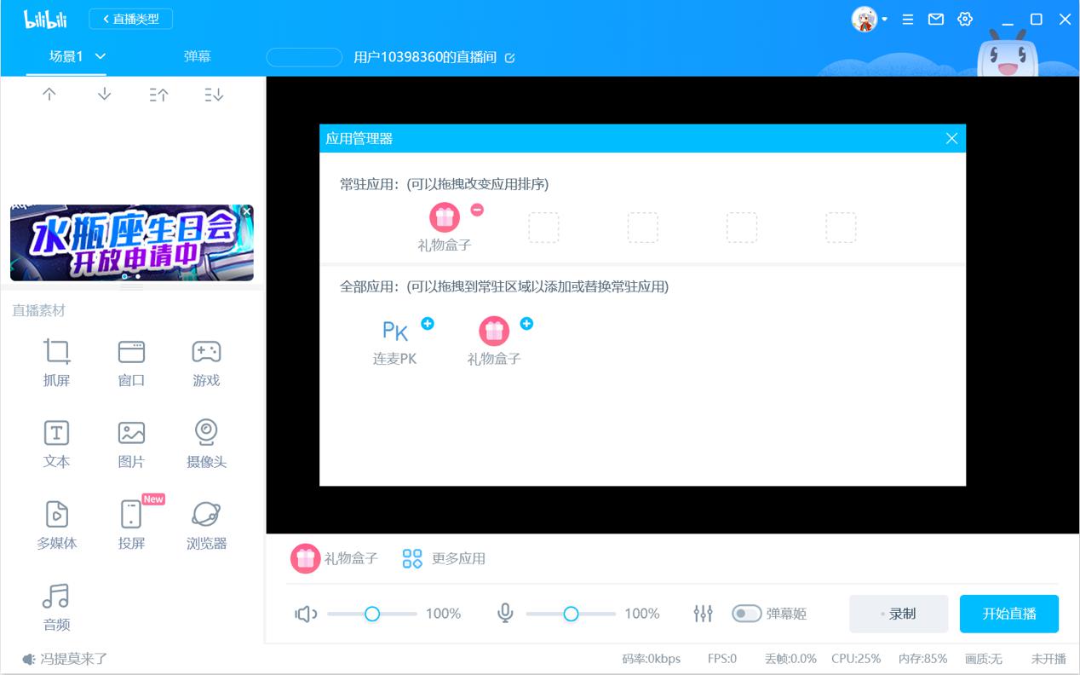The height and width of the screenshot is (675, 1080).
Task: Open the user avatar profile
Action: pyautogui.click(x=865, y=19)
